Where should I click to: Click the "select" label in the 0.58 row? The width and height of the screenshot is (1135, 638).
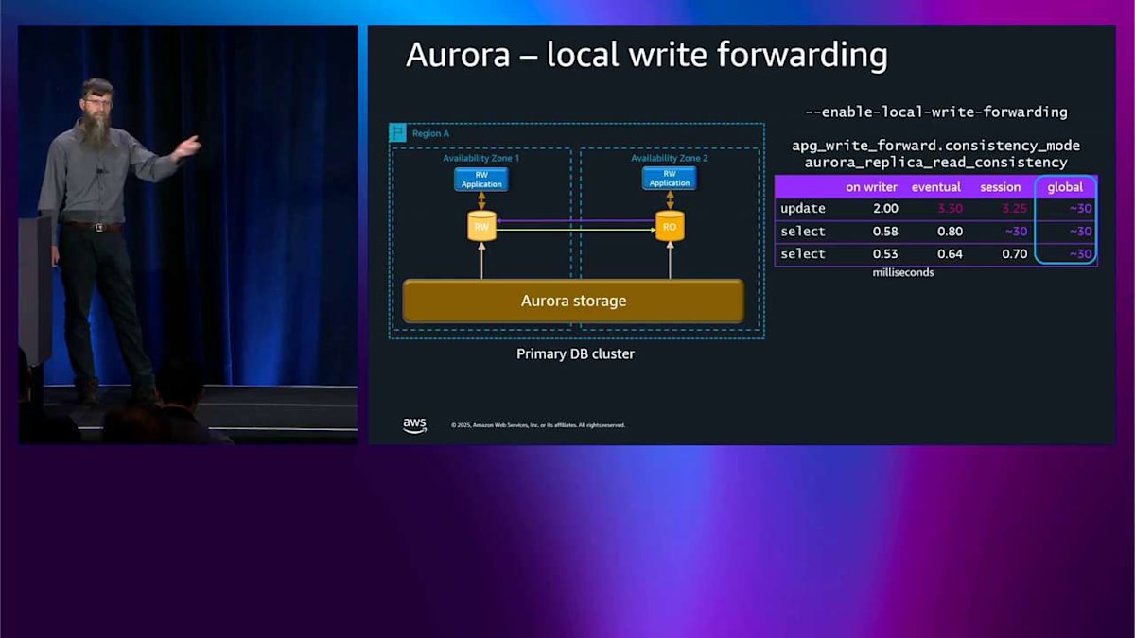click(x=803, y=231)
